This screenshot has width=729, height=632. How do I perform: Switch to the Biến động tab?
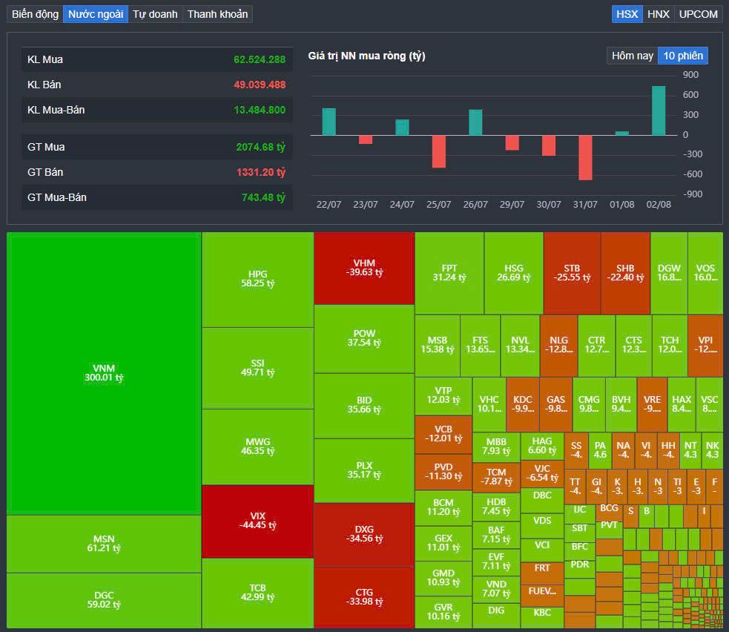pyautogui.click(x=36, y=14)
